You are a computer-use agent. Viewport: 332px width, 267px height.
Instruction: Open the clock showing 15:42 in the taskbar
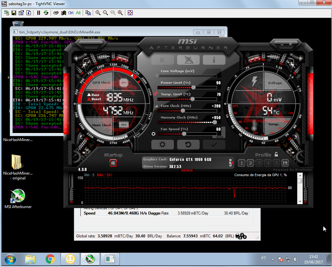[313, 259]
